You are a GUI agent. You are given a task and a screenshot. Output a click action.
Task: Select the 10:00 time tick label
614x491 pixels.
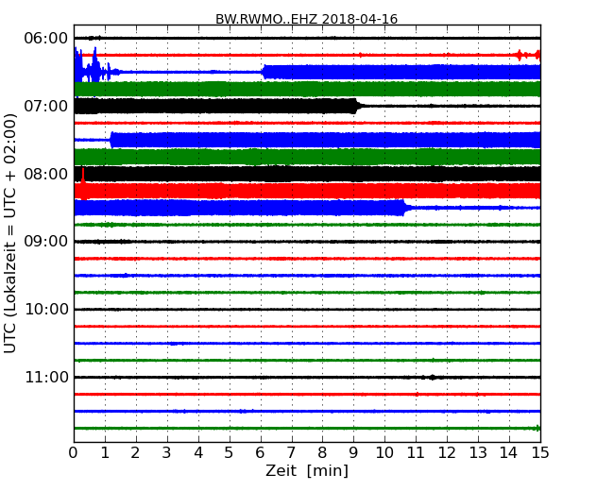coord(46,310)
